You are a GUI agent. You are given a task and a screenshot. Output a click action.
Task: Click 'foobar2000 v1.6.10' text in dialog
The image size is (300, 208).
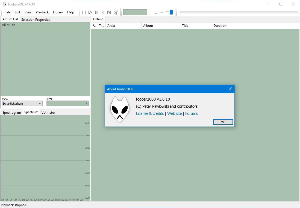click(x=153, y=99)
